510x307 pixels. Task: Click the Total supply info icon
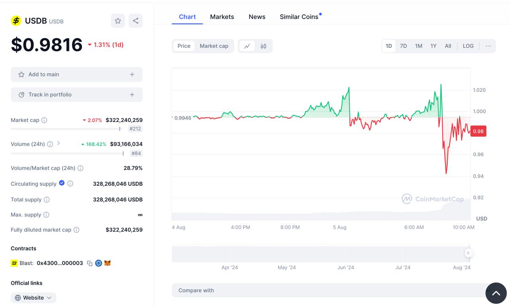[47, 200]
